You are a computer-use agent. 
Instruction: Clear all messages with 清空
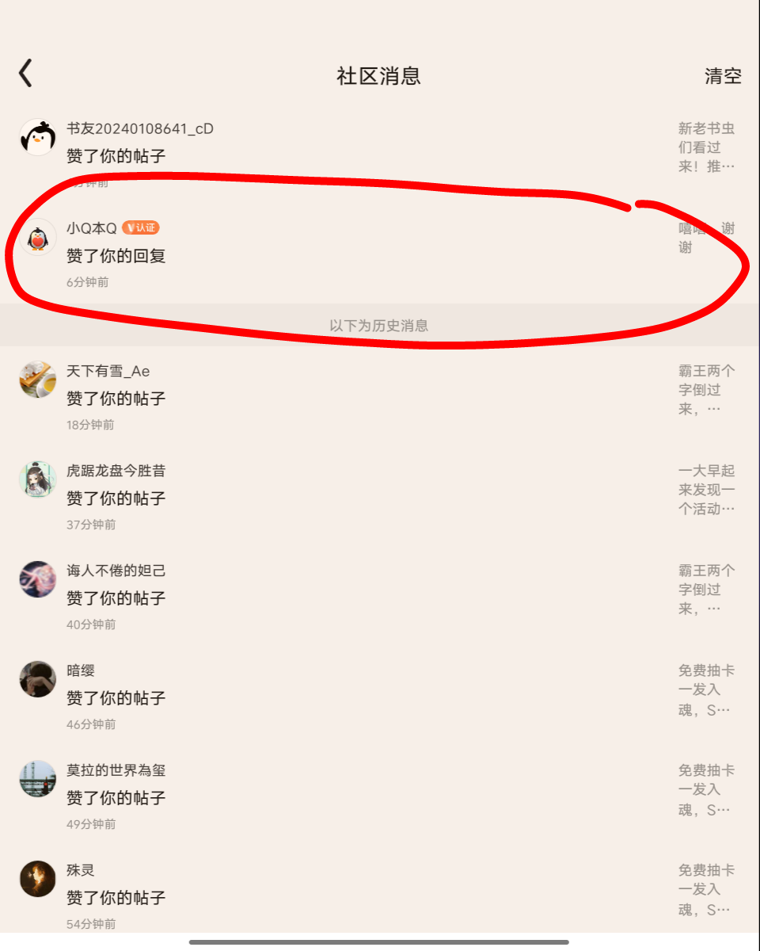point(723,76)
